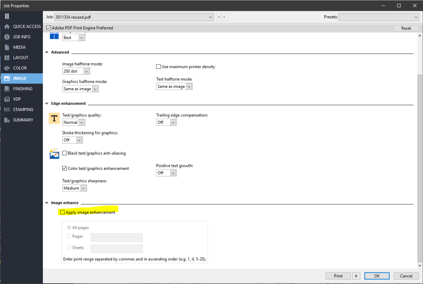Click the Media page icon
Screen dimensions: 423x284
[7, 47]
